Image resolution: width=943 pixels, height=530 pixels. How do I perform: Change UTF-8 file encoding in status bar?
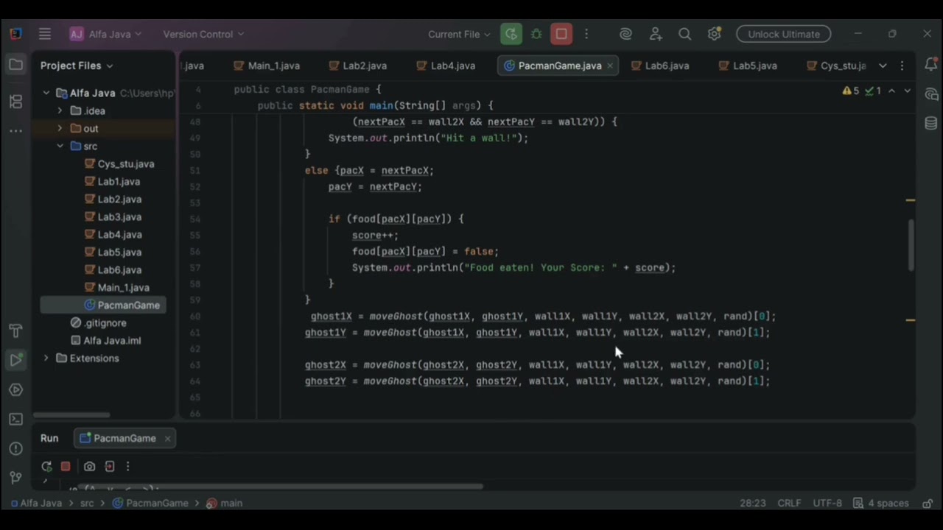coord(827,503)
